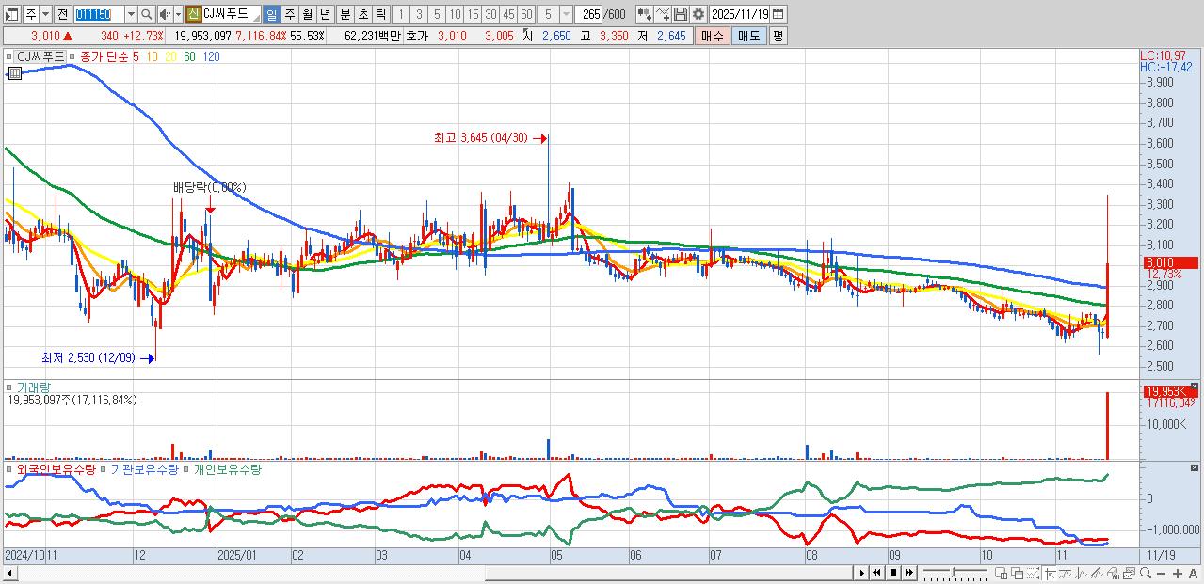This screenshot has width=1204, height=584.
Task: Choose the 1 interval button
Action: click(401, 14)
